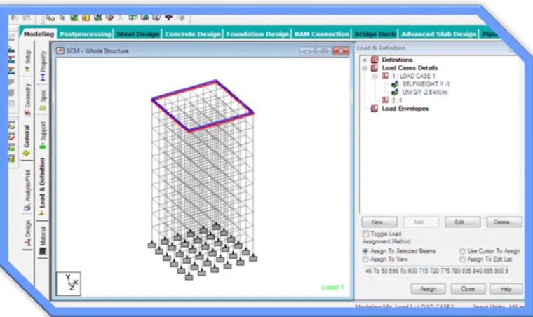The width and height of the screenshot is (533, 317).
Task: Click the beam number list field
Action: 437,271
